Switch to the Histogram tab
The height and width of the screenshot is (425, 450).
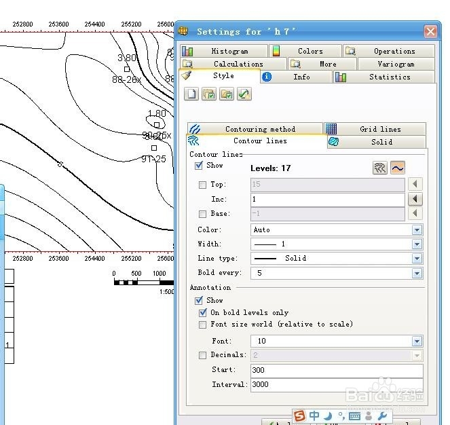click(224, 51)
